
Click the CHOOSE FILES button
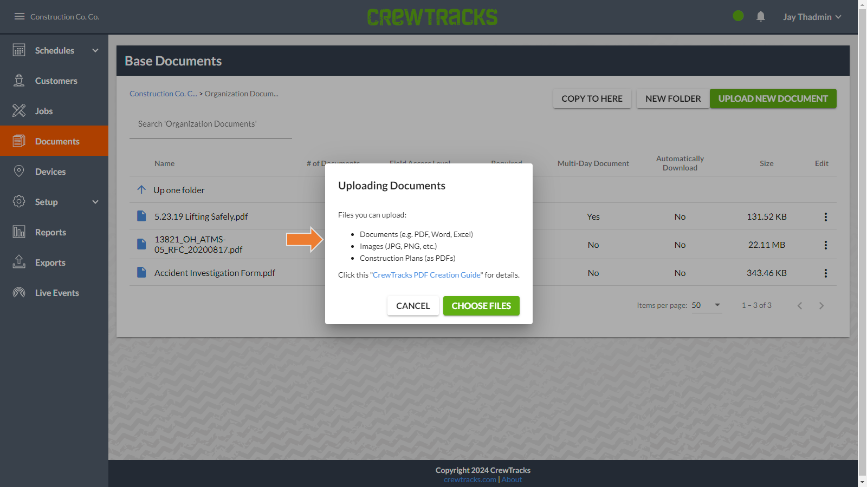point(481,306)
